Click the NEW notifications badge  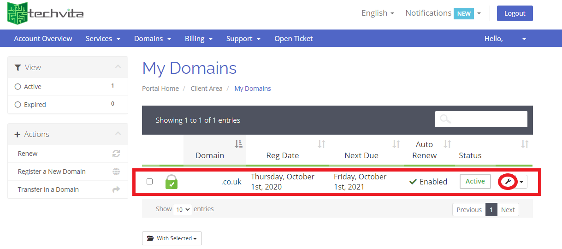click(x=464, y=13)
